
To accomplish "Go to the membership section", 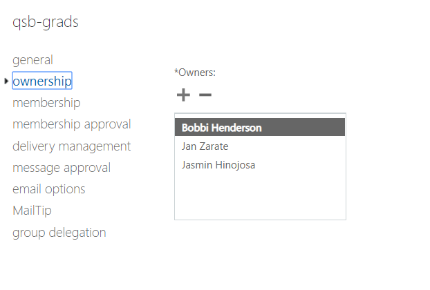I will 46,103.
